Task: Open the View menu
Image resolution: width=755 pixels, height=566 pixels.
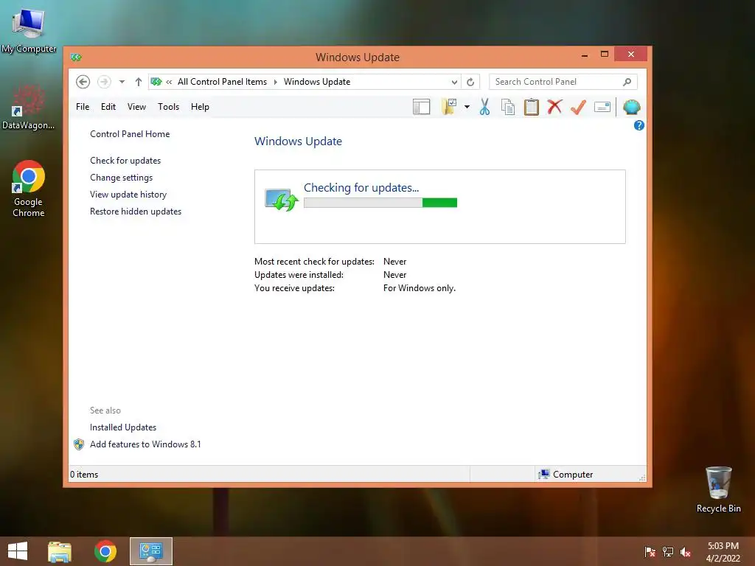Action: click(x=136, y=107)
